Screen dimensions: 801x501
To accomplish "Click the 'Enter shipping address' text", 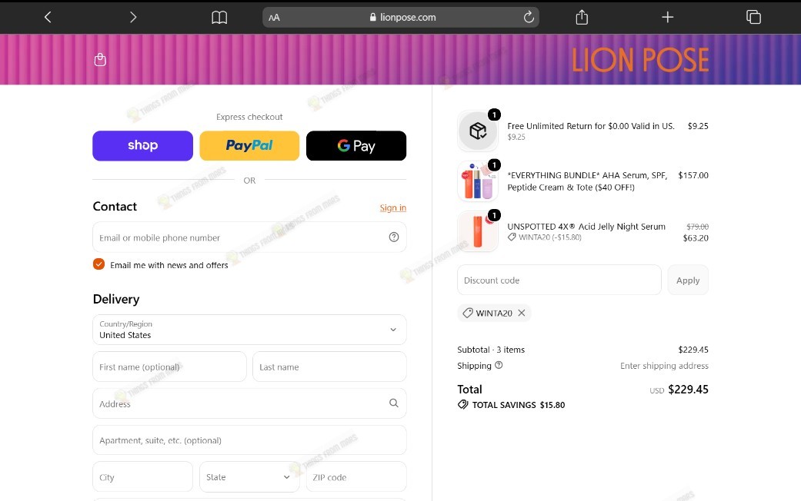I will click(x=664, y=366).
